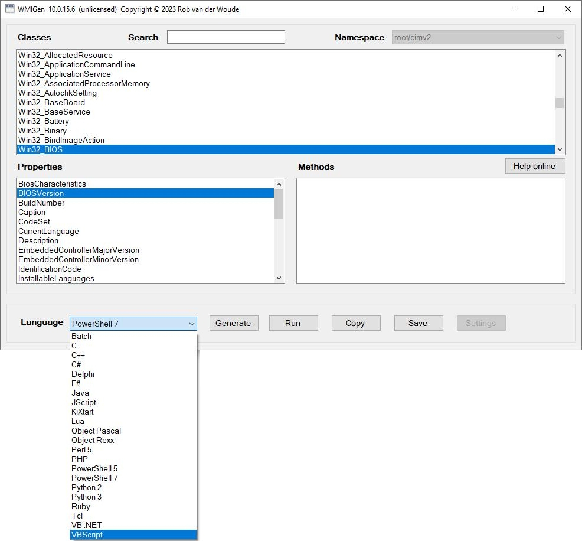Choose C# from the language list
The image size is (582, 541).
(x=133, y=364)
